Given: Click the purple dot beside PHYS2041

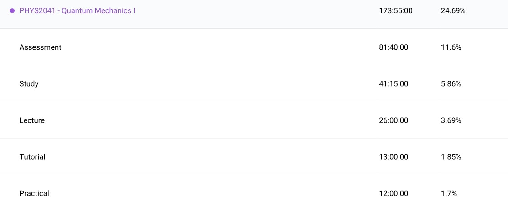Looking at the screenshot, I should click(x=12, y=10).
